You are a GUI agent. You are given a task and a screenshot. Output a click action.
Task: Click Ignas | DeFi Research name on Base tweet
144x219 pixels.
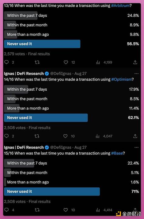(x=24, y=147)
